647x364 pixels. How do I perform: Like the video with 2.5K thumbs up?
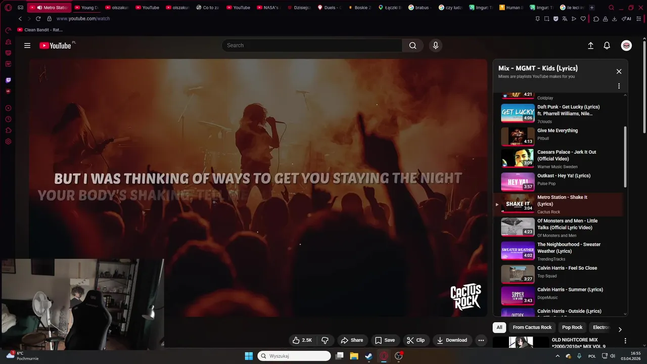302,340
